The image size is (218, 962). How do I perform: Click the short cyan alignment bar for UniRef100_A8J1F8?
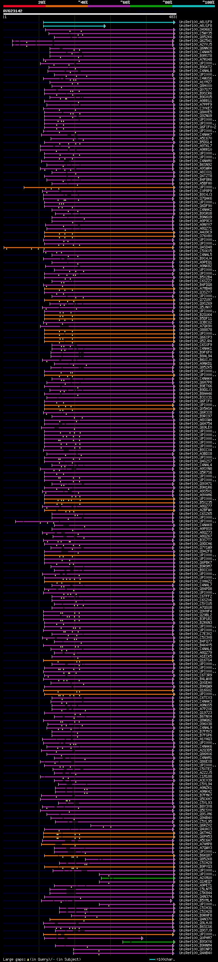pos(75,26)
